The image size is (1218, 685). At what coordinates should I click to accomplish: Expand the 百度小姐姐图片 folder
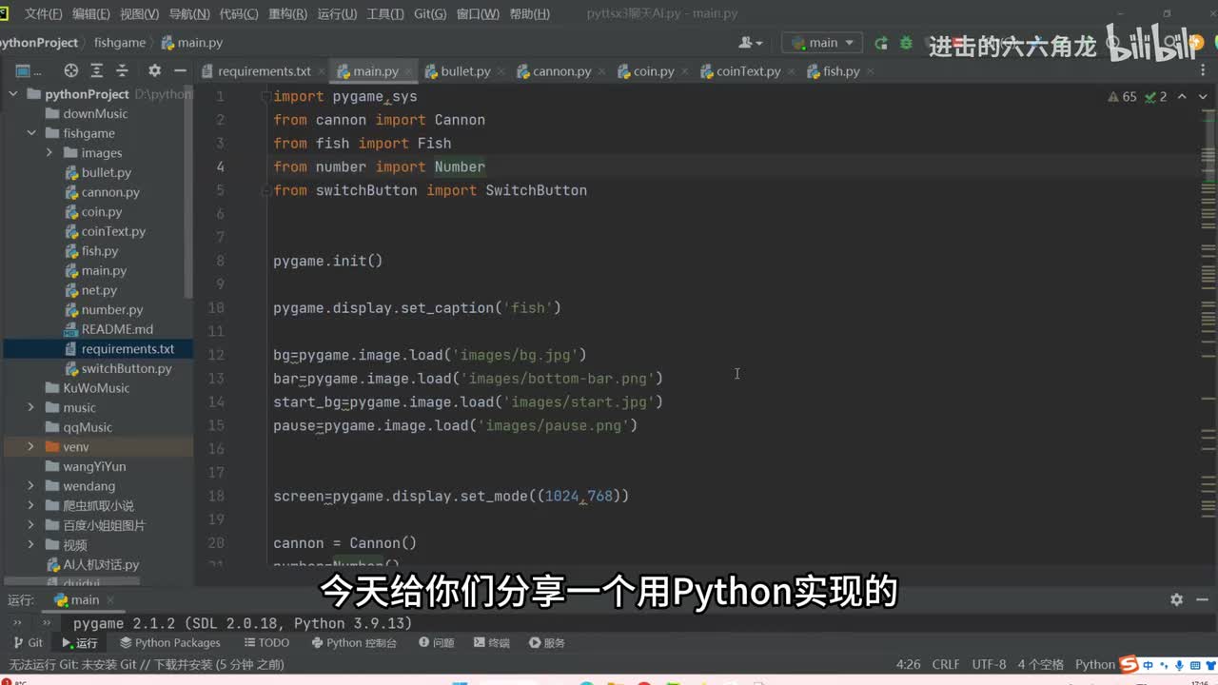(31, 525)
